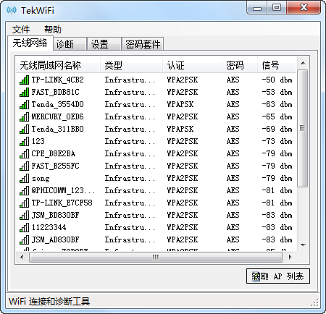
Task: Switch to the 诊断 tab
Action: (x=70, y=44)
